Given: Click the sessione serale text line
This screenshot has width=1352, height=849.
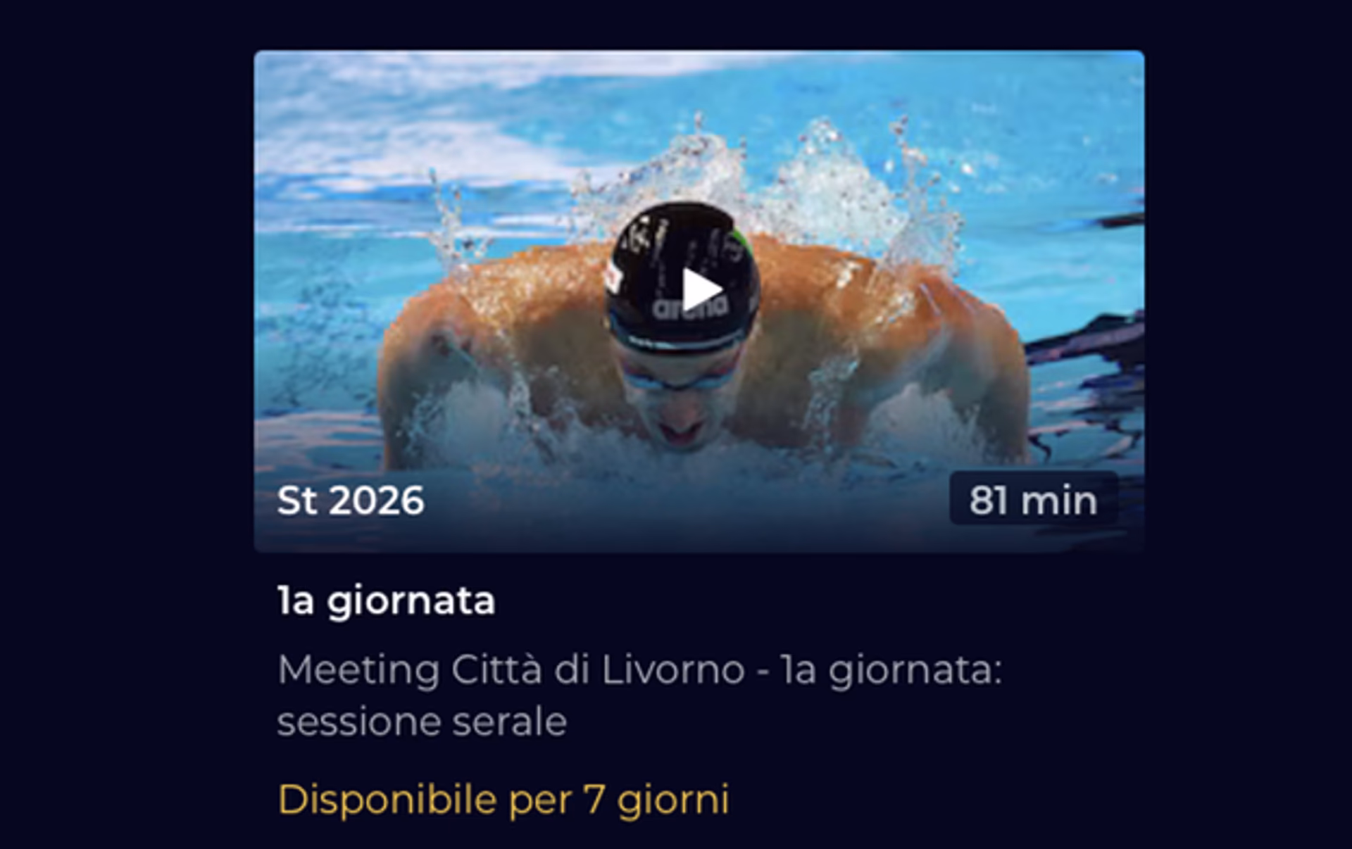Looking at the screenshot, I should click(422, 722).
